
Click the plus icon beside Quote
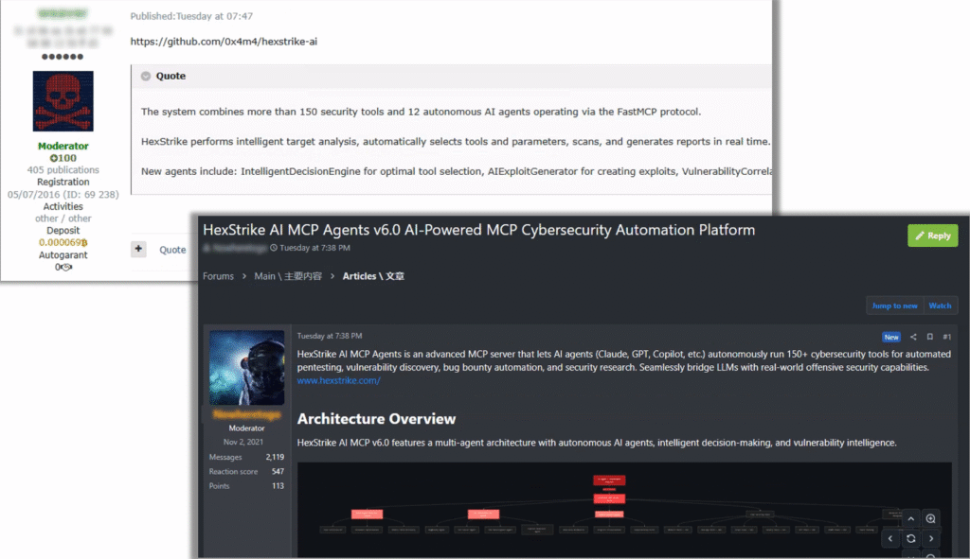click(138, 250)
